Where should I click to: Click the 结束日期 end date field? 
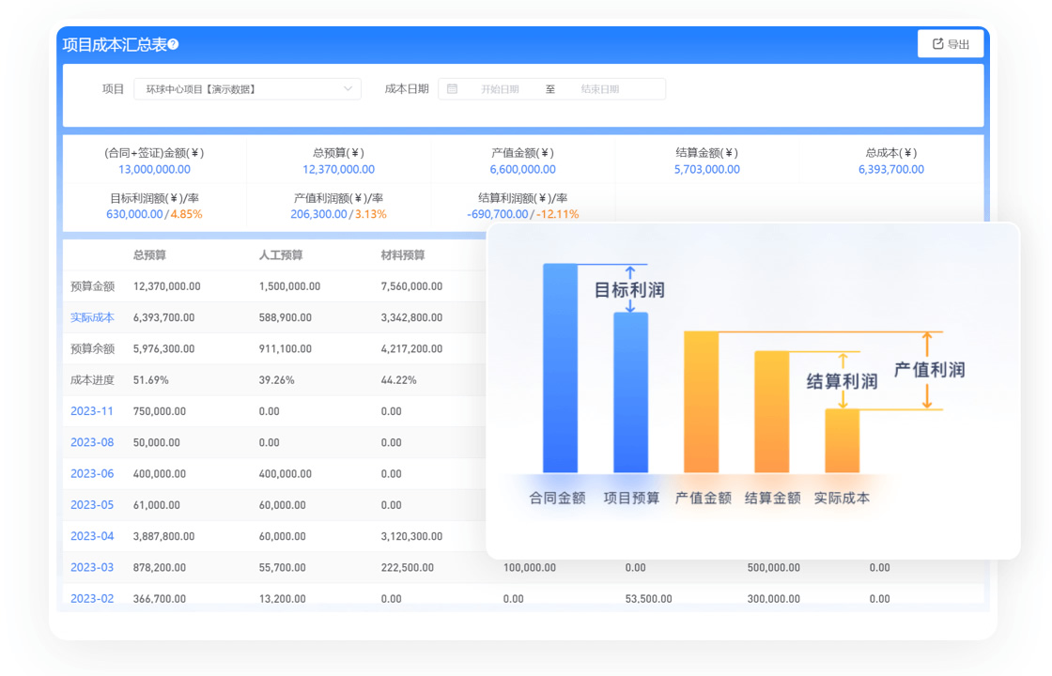pyautogui.click(x=600, y=89)
